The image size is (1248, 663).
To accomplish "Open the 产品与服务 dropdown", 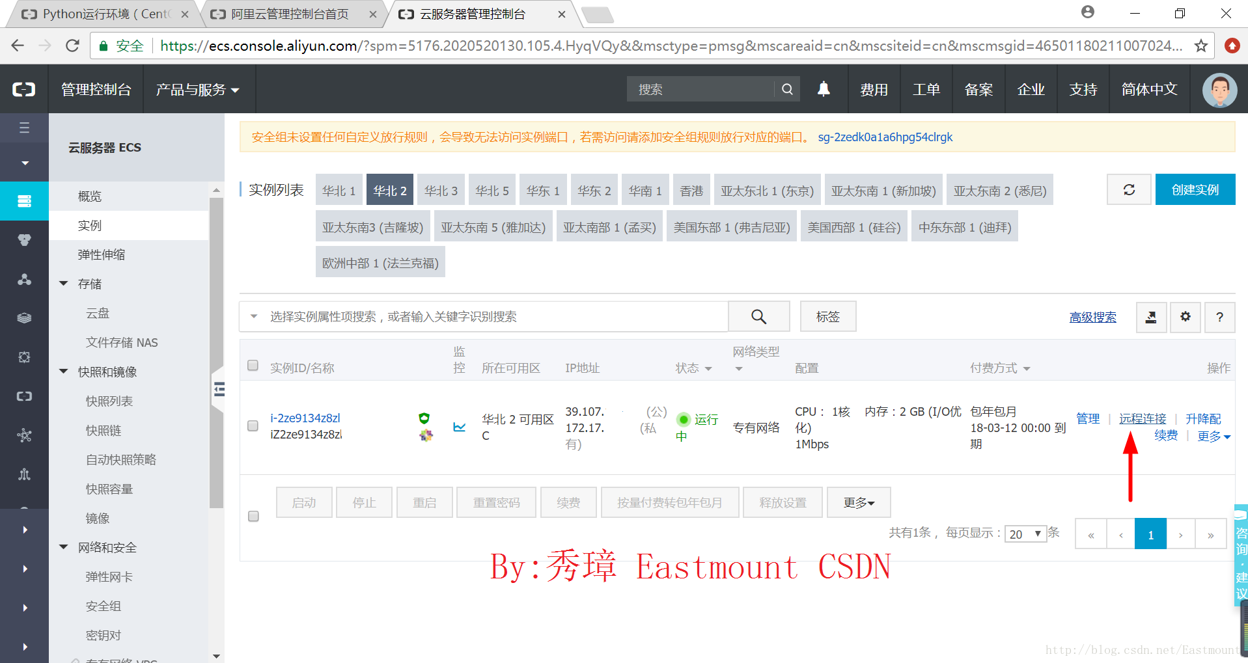I will pos(197,90).
